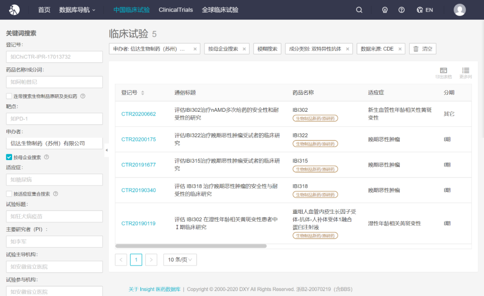The width and height of the screenshot is (484, 296).
Task: Open trial CTR20191677
Action: point(138,165)
